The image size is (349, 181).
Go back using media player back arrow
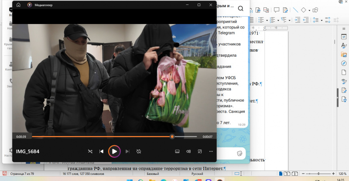click(x=18, y=5)
